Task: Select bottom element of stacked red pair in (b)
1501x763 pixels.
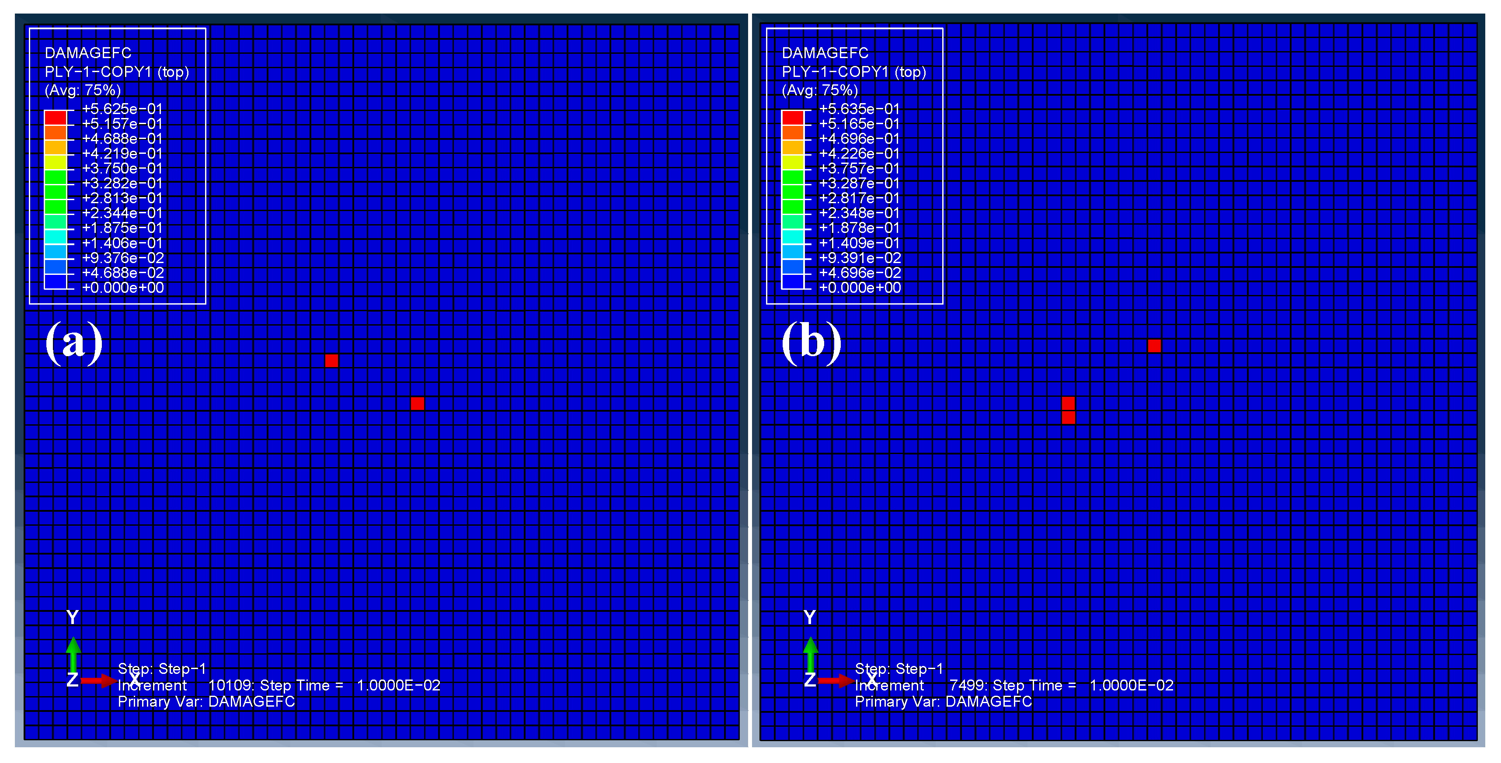Action: click(1068, 417)
